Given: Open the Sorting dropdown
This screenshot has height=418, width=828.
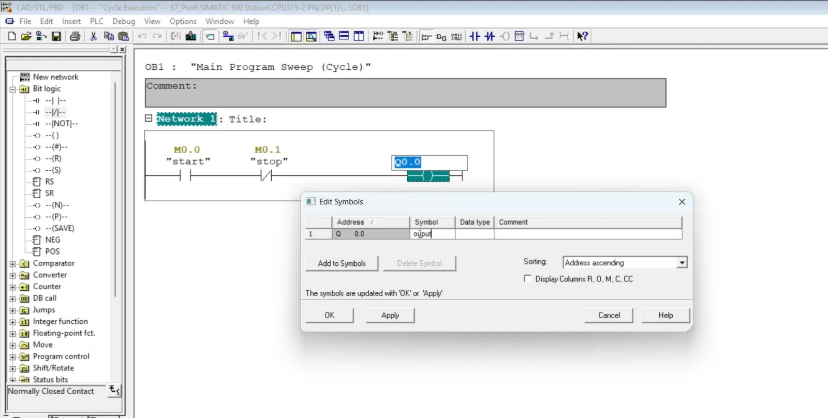Looking at the screenshot, I should tap(682, 263).
